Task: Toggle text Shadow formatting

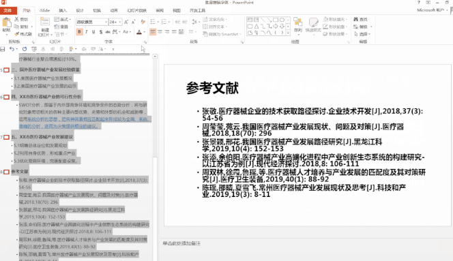Action: pyautogui.click(x=100, y=32)
